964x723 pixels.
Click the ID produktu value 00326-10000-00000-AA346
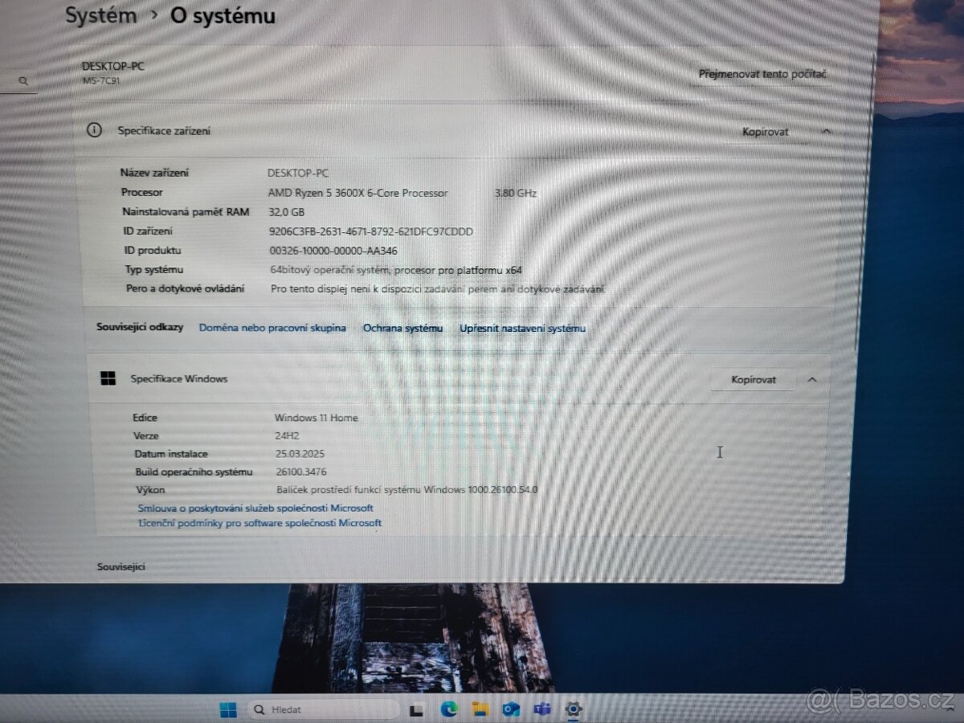pyautogui.click(x=333, y=251)
